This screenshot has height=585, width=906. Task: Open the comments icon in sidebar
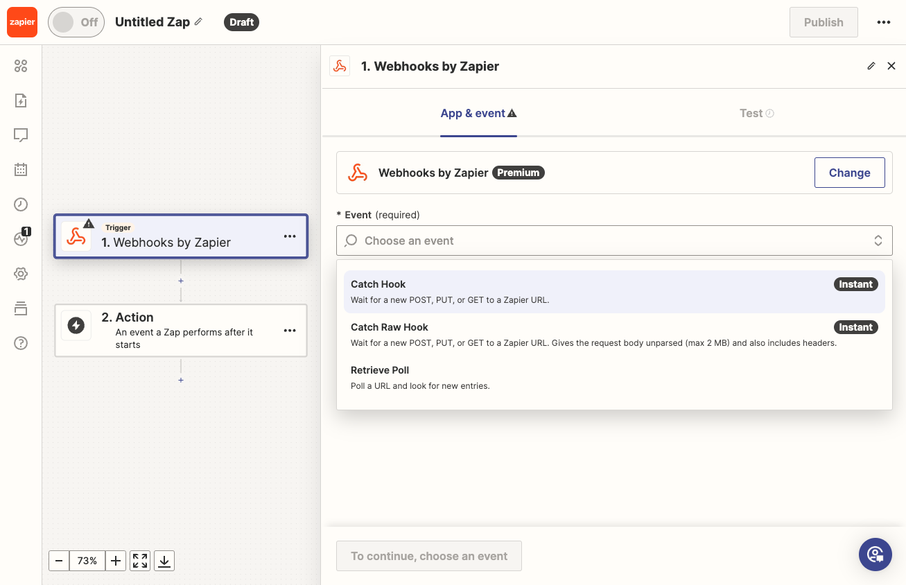point(21,135)
